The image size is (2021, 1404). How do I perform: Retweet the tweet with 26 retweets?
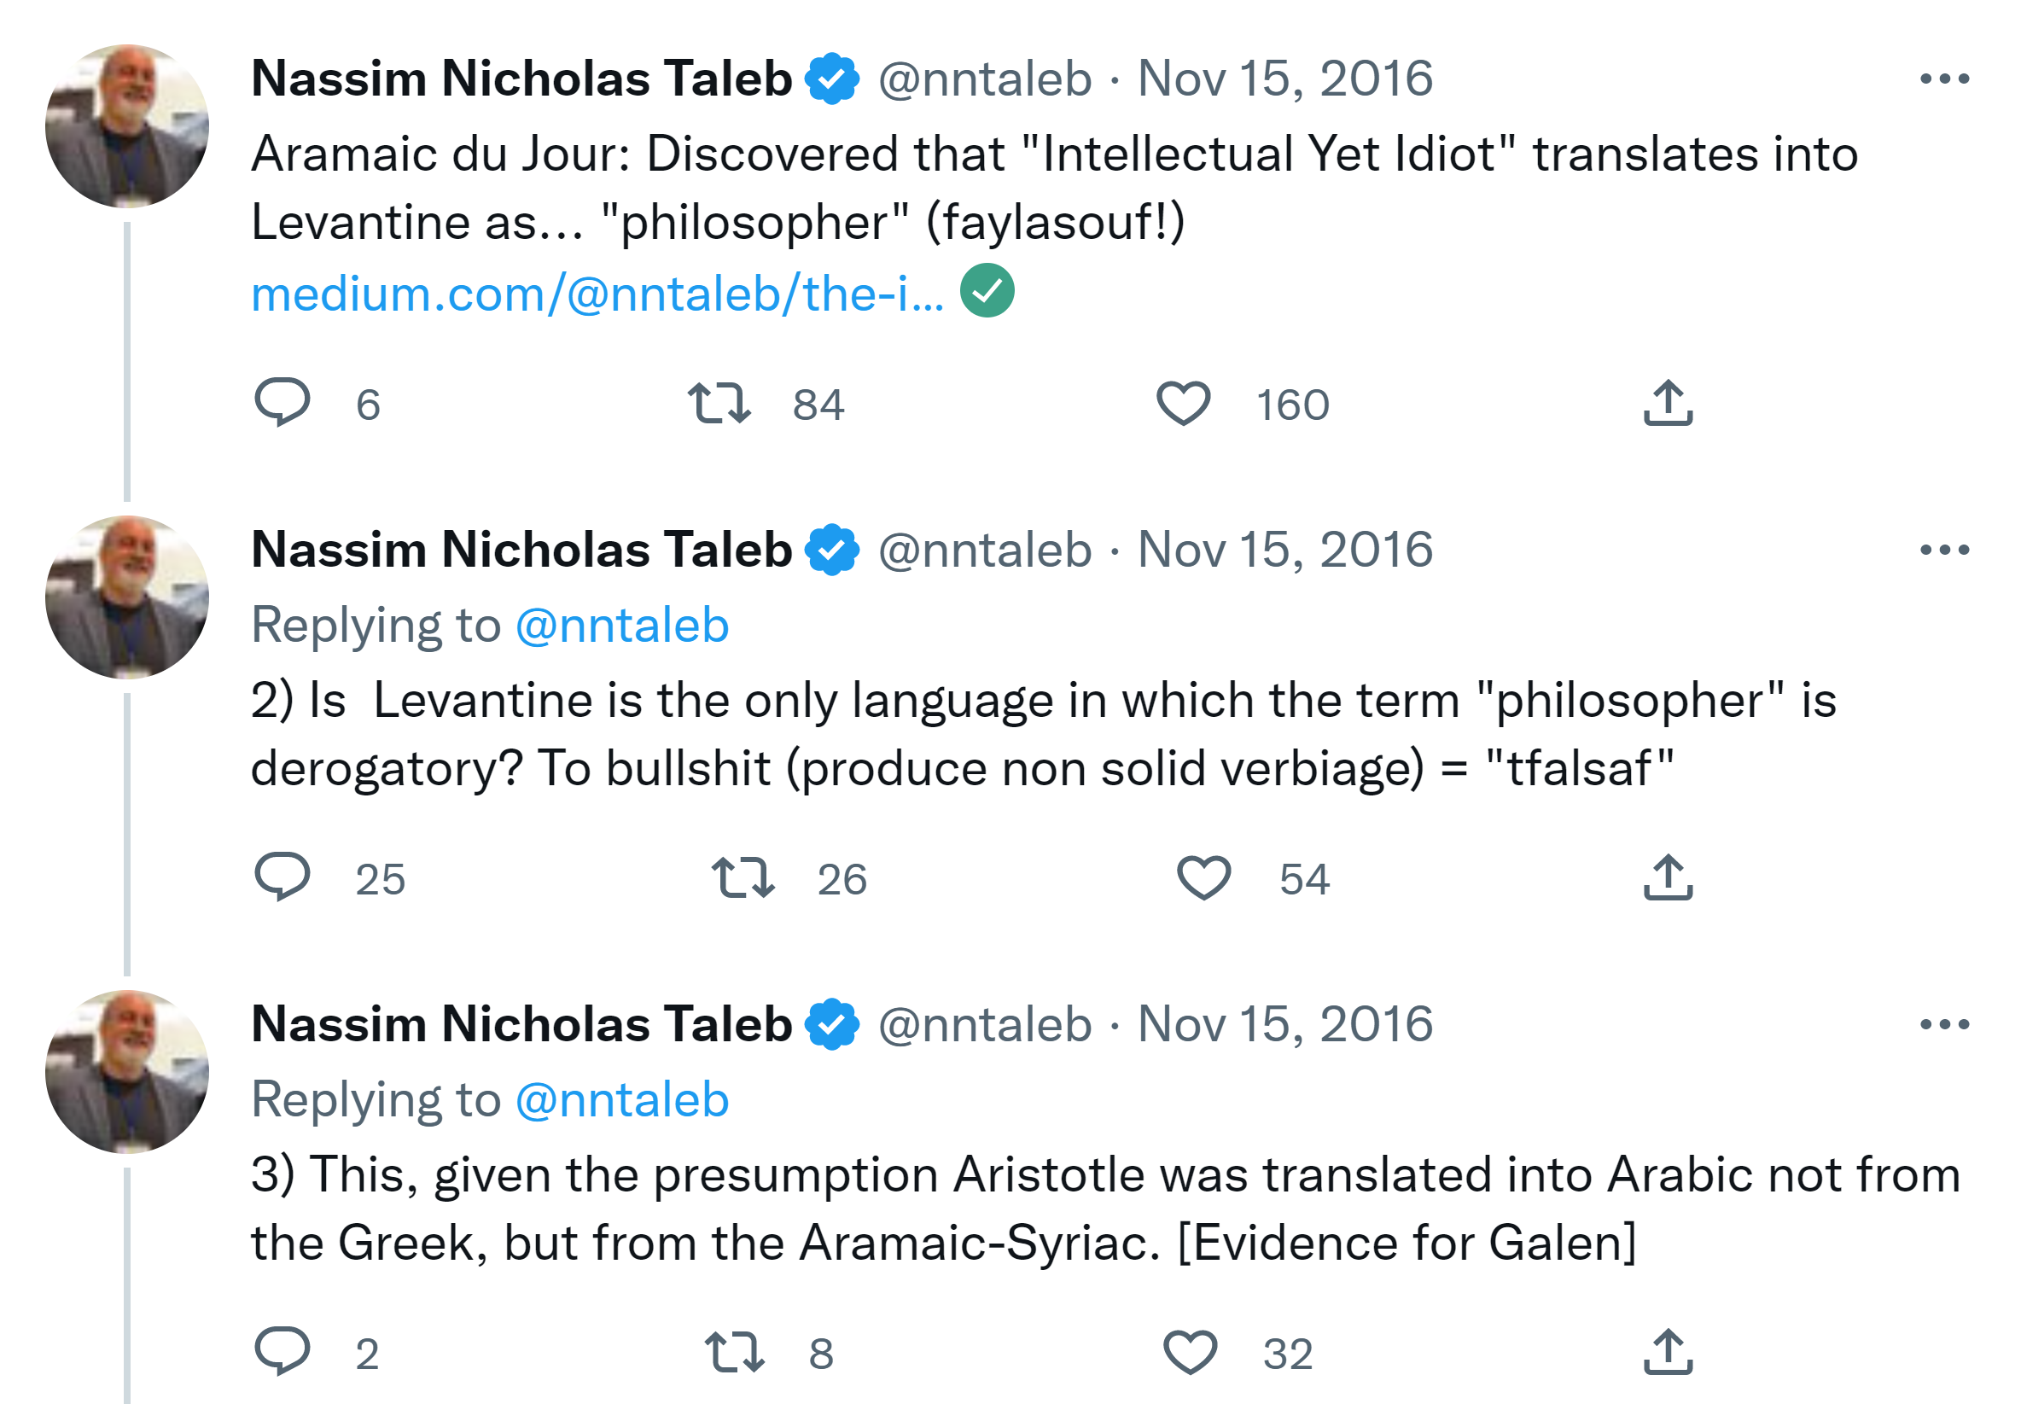tap(743, 877)
